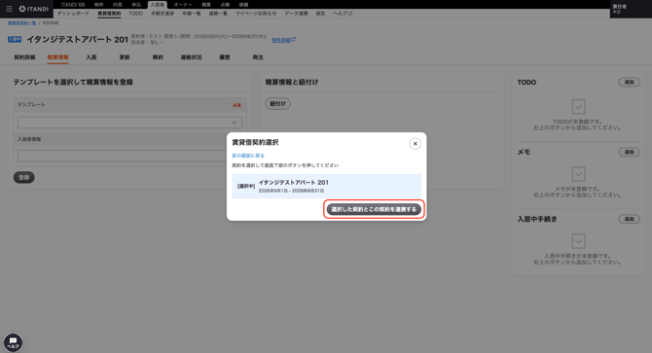
Task: Open the 点検 top menu item
Action: (225, 5)
